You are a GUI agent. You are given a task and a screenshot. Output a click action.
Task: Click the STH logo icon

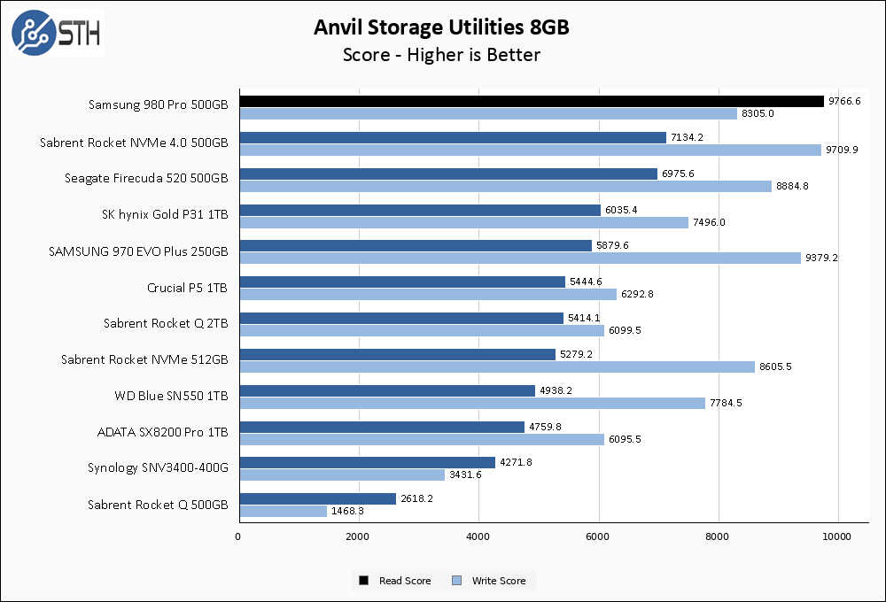click(34, 32)
